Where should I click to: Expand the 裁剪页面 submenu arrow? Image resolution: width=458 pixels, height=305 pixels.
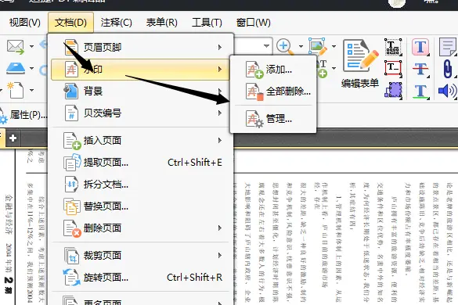(220, 256)
